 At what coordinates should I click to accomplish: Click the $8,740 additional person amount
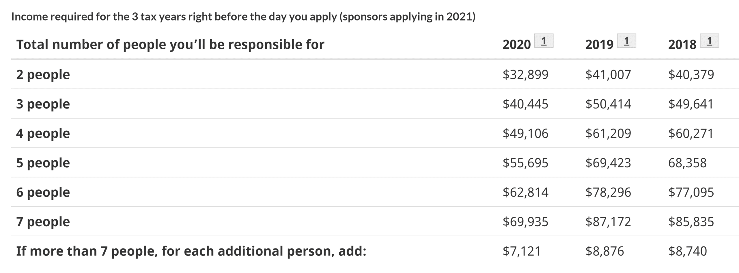[x=687, y=251]
